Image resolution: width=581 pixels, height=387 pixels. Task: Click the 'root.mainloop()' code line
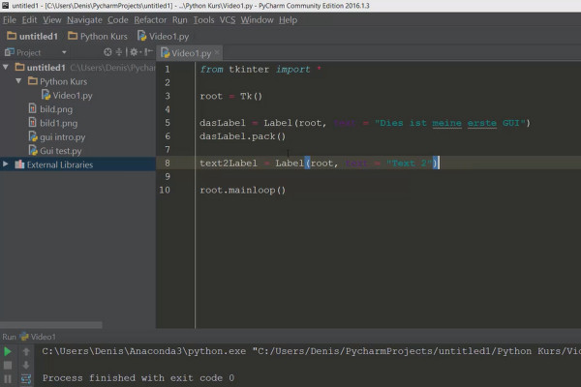243,191
